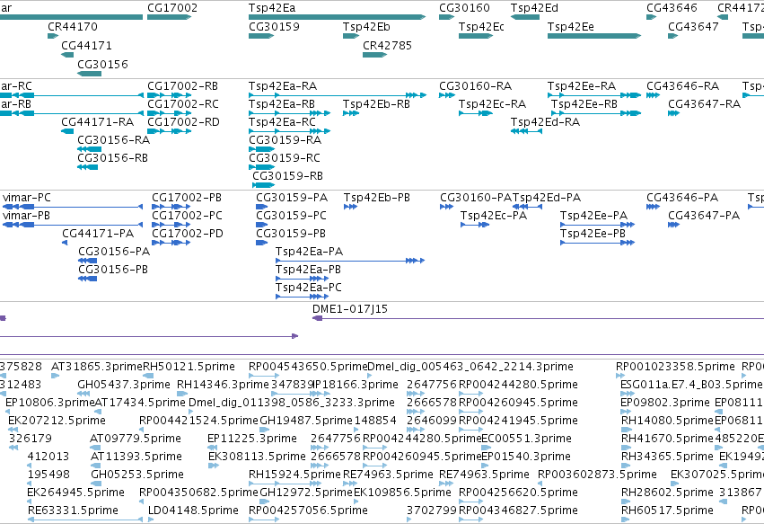Viewport: 764px width, 524px height.
Task: Select the CG43646 gene label
Action: pos(672,8)
